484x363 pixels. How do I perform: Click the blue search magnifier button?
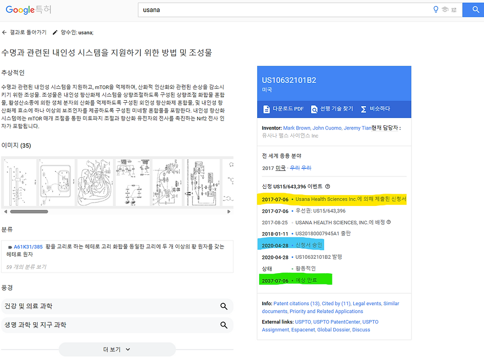475,10
